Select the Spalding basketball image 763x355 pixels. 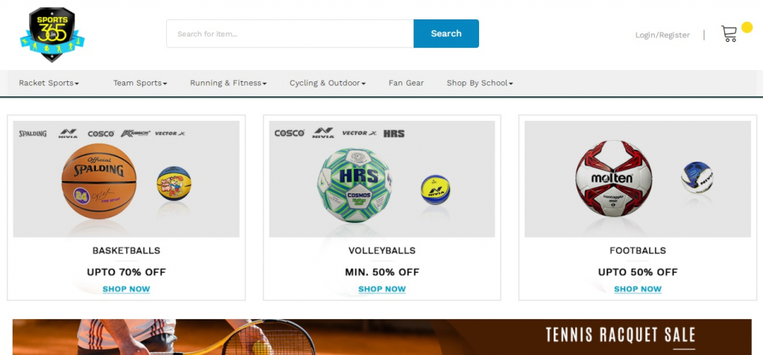(99, 180)
